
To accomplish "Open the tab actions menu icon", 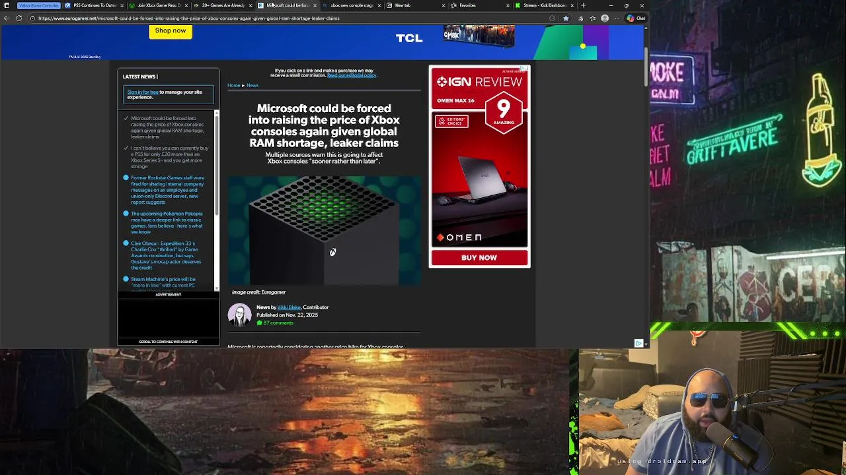I will (7, 5).
